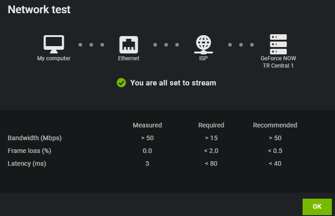Click dots between Ethernet and ISP
Image resolution: width=335 pixels, height=216 pixels.
(x=166, y=45)
